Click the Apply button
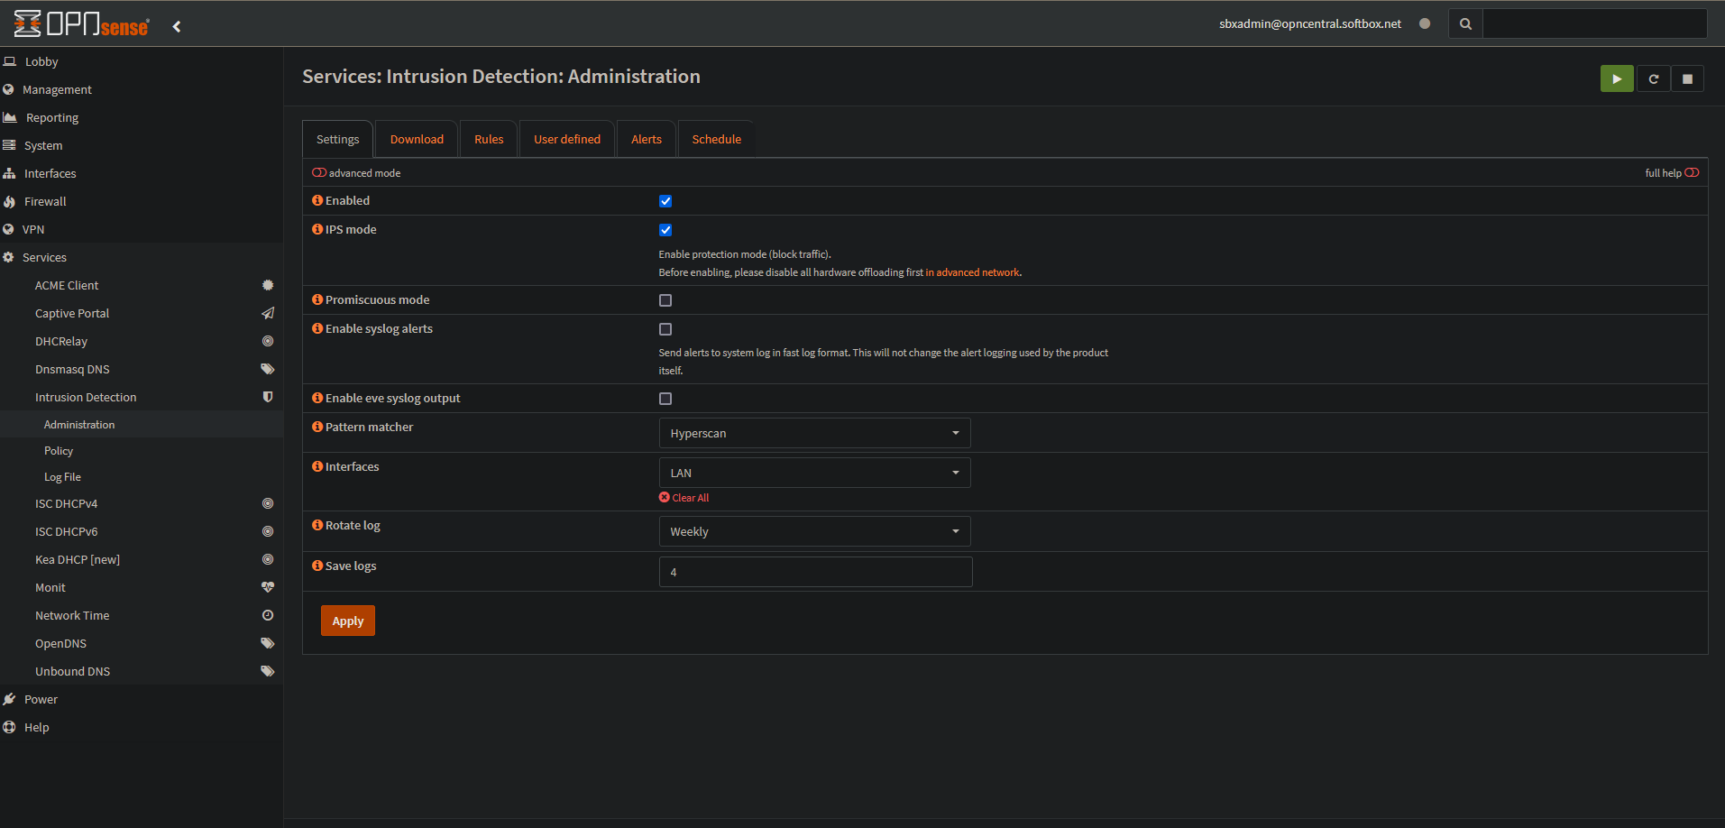 [x=347, y=621]
